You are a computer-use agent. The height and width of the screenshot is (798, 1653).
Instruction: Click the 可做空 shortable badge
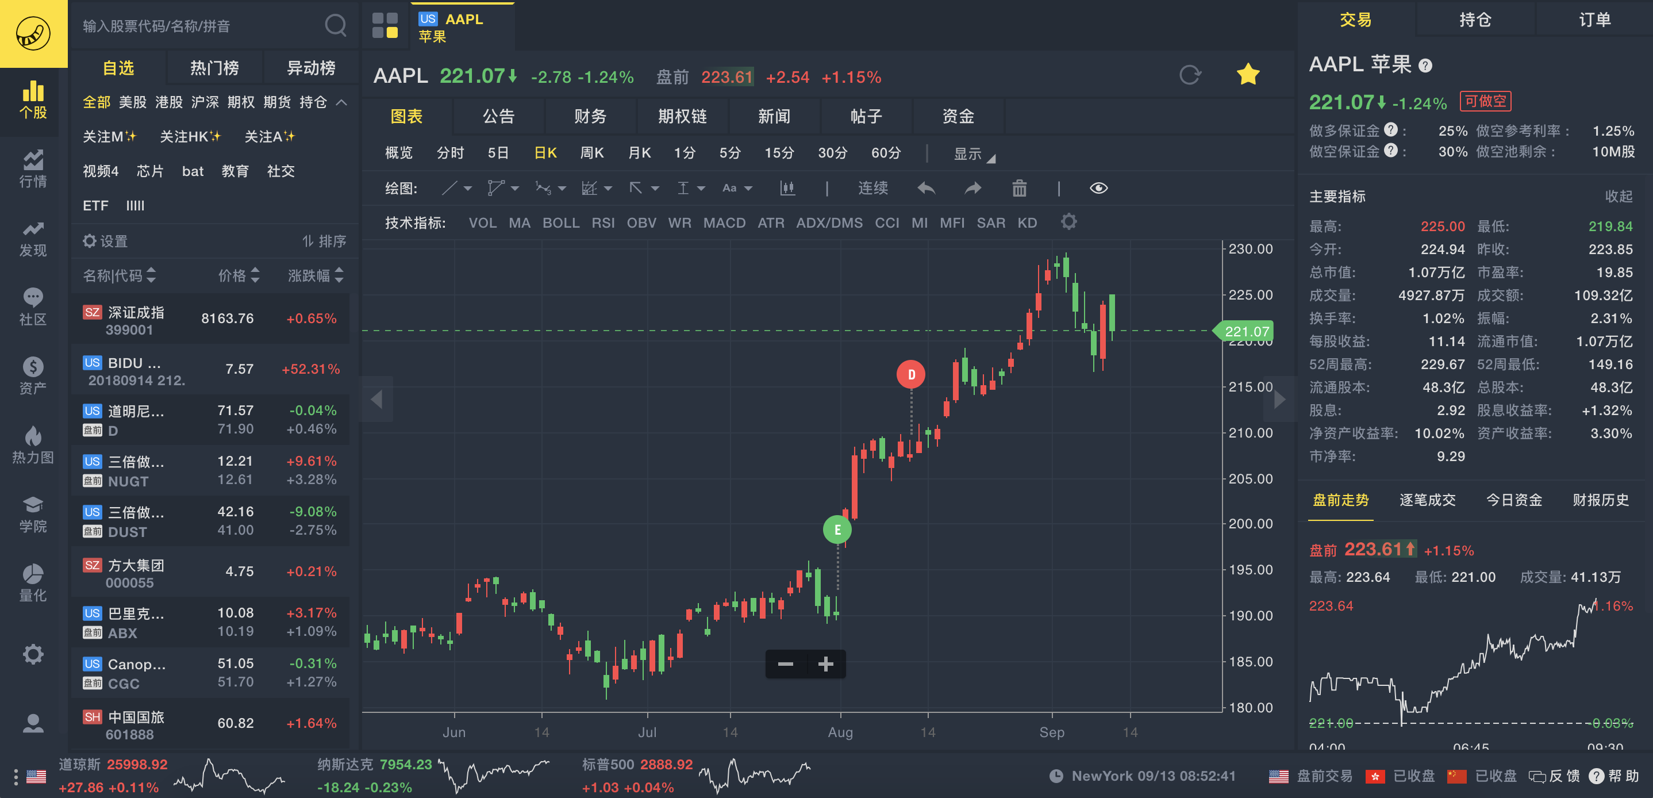click(x=1485, y=101)
